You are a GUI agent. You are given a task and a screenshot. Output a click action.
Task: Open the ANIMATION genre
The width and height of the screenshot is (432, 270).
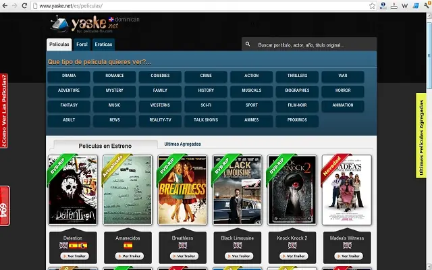[343, 106]
